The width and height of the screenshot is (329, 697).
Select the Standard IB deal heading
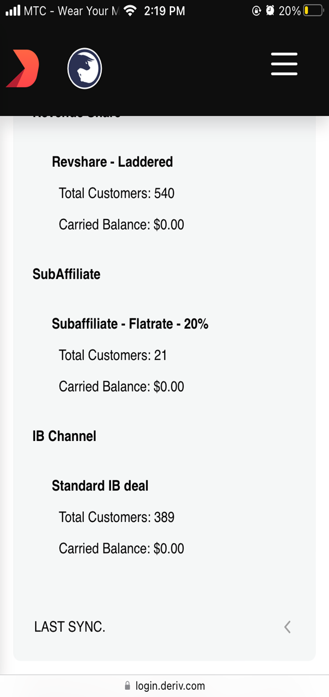[x=100, y=486]
